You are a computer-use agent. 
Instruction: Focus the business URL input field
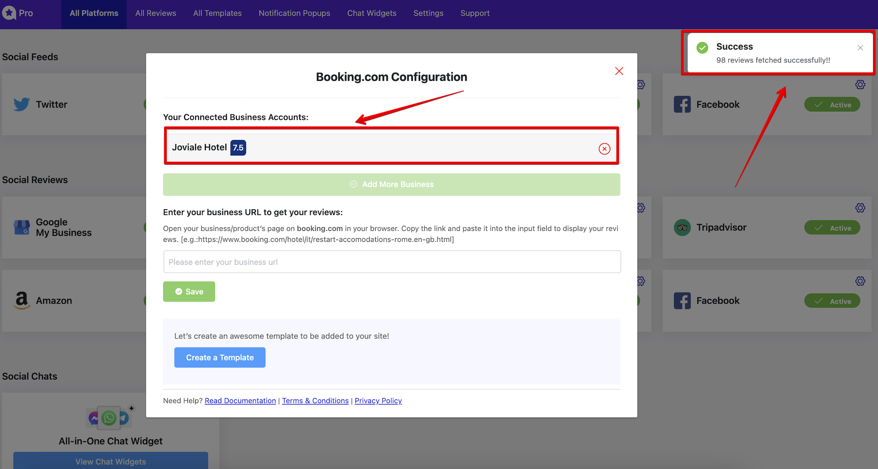point(392,262)
